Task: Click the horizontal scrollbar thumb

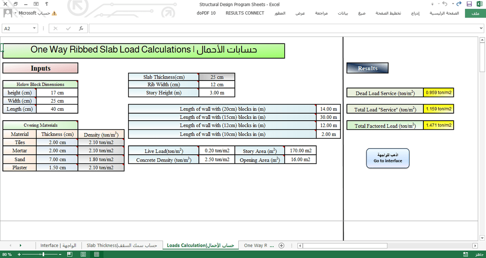Action: pos(345,246)
